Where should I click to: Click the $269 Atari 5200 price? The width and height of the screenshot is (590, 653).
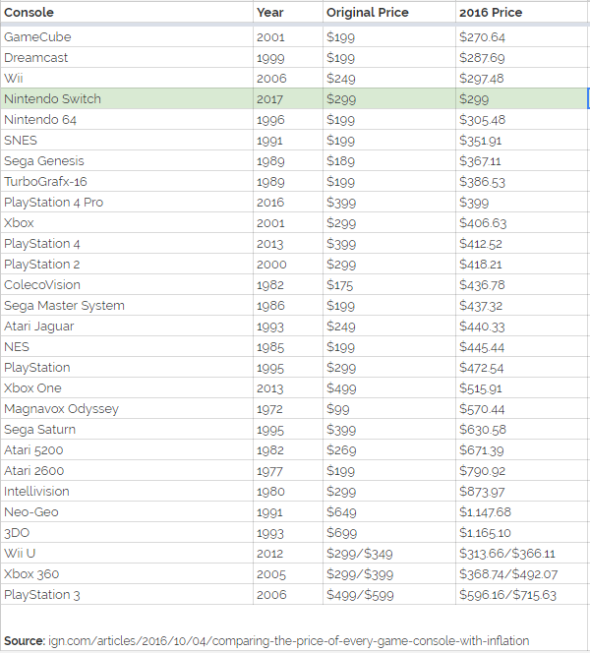pyautogui.click(x=388, y=449)
